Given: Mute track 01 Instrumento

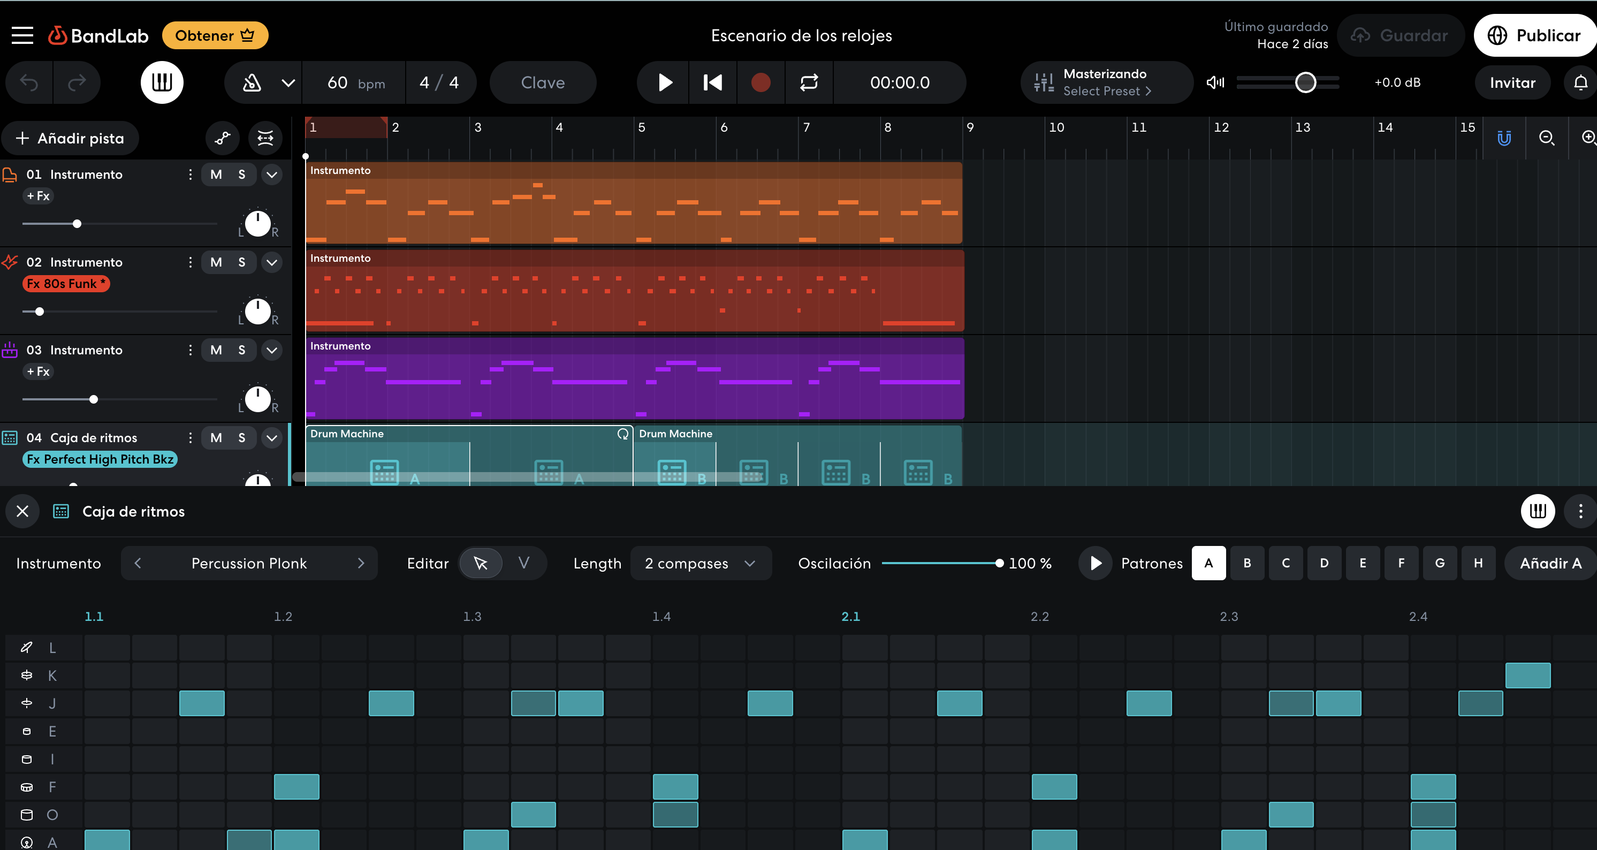Looking at the screenshot, I should tap(216, 175).
